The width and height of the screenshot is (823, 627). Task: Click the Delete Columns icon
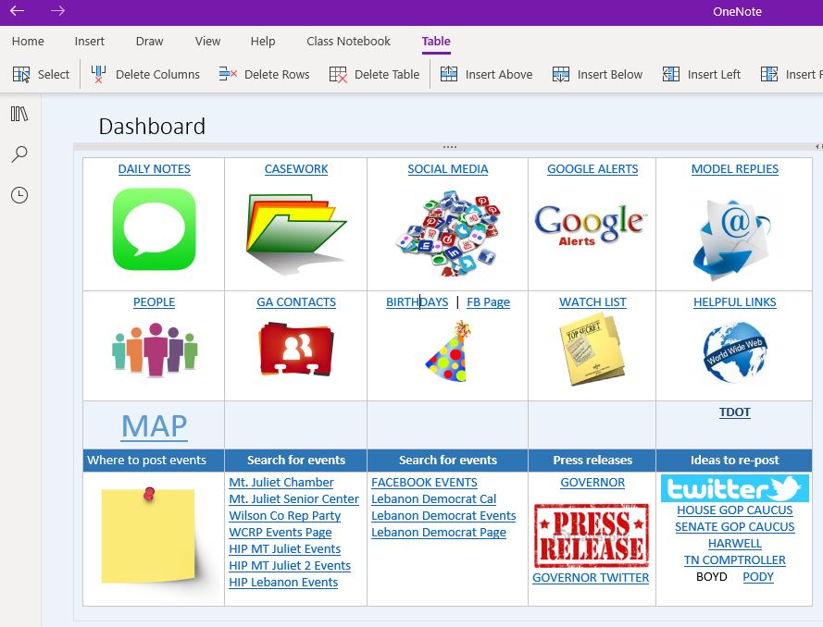click(x=98, y=74)
